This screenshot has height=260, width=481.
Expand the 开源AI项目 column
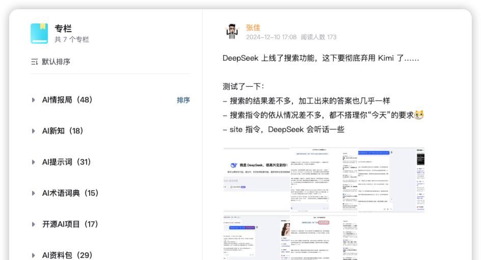(34, 224)
